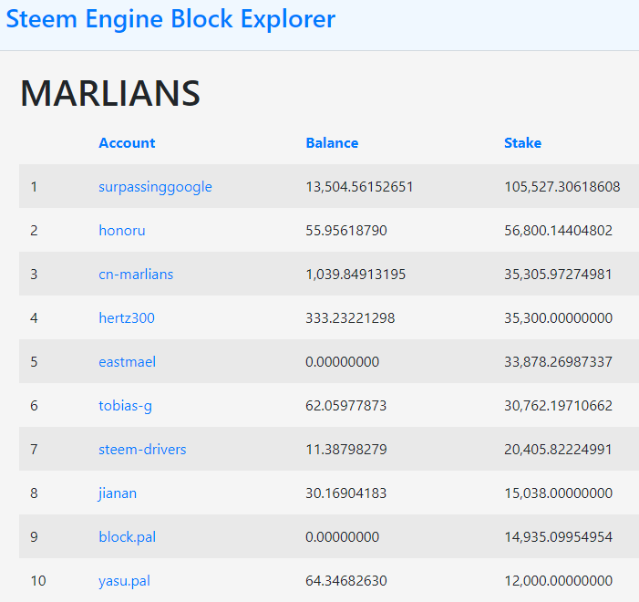Select balance value 62.05977873
Viewport: 639px width, 602px height.
pyautogui.click(x=346, y=405)
